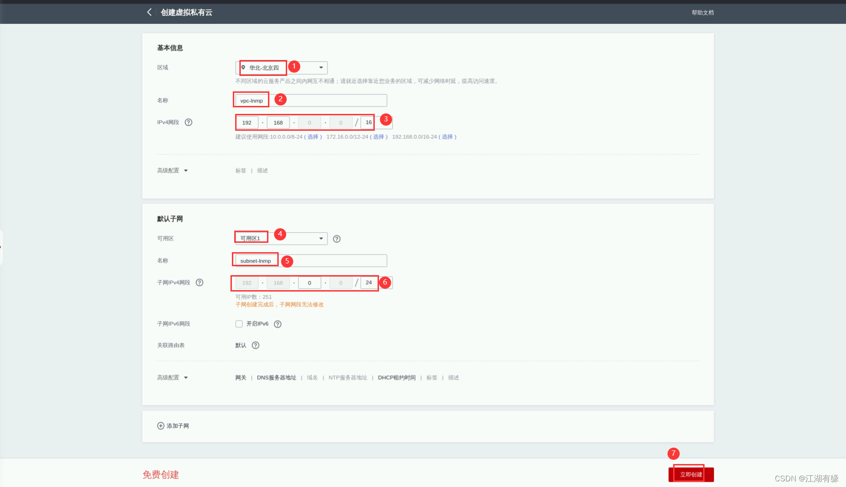Open 帮助文档 in the top bar
The image size is (846, 487).
702,12
